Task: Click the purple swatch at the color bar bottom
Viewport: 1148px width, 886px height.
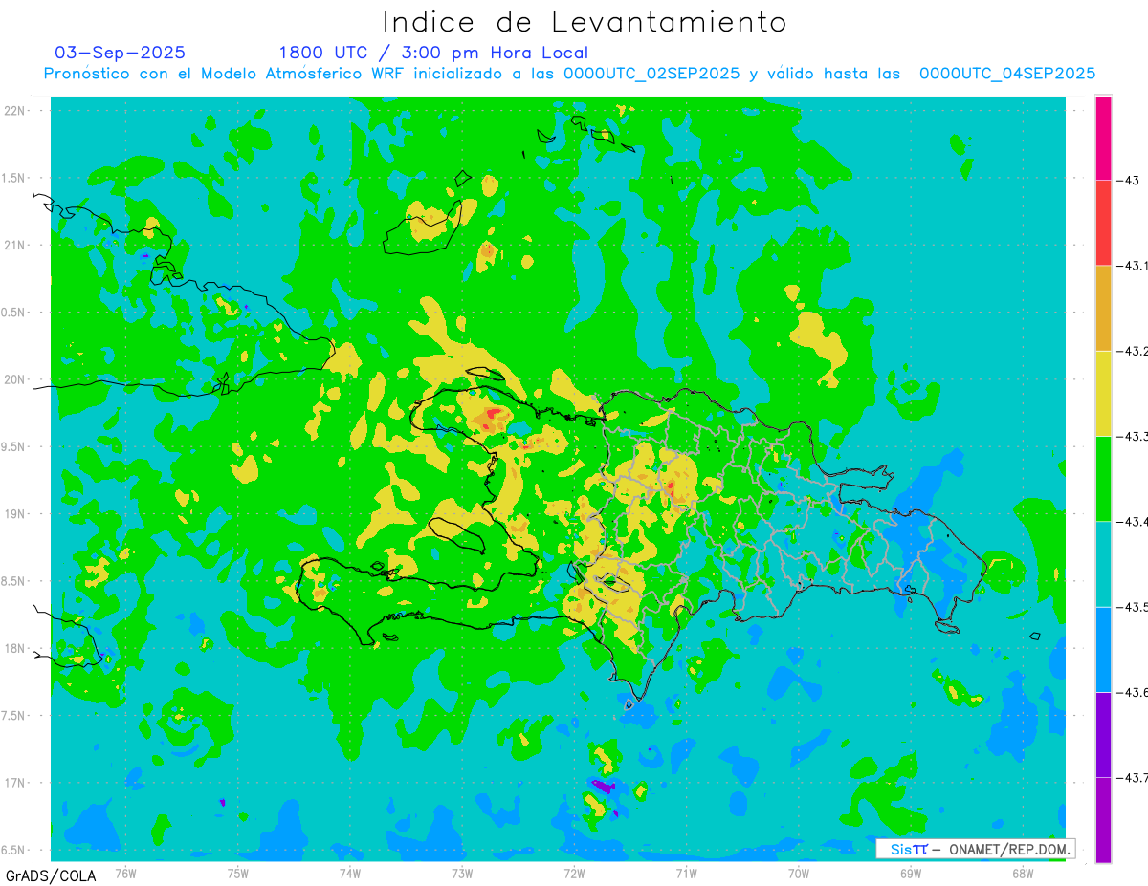Action: click(x=1103, y=819)
